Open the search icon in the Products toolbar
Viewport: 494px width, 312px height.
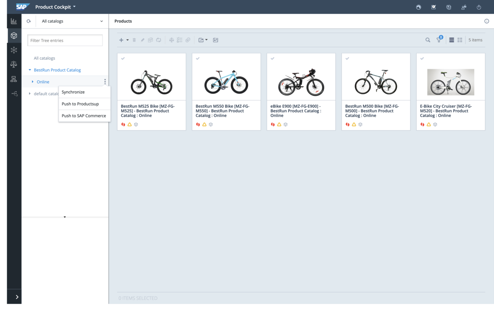(427, 40)
